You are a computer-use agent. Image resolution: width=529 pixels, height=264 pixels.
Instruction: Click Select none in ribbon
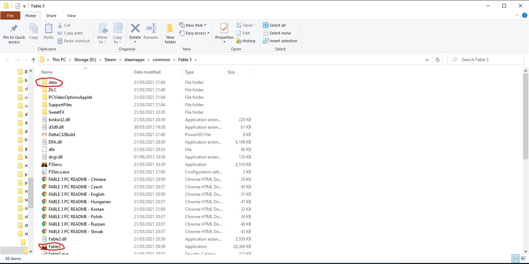[277, 33]
